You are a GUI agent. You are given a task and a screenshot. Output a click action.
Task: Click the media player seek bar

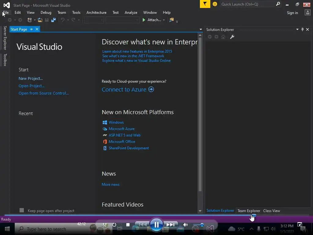point(156,215)
